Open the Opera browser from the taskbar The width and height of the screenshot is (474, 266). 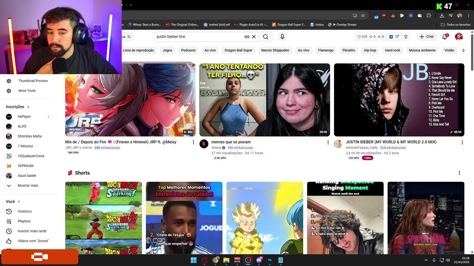coord(204,260)
